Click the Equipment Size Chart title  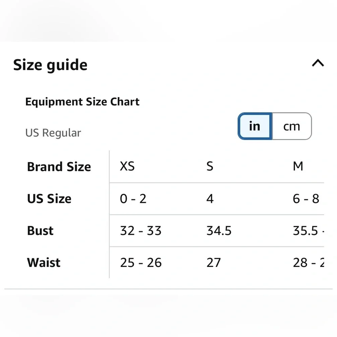[82, 102]
